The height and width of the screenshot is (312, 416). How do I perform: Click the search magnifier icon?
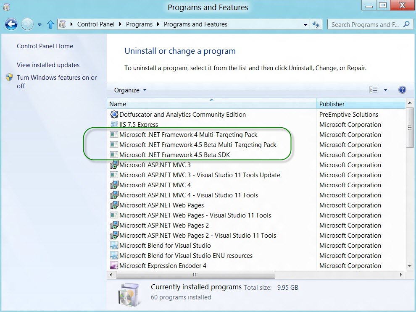point(406,24)
